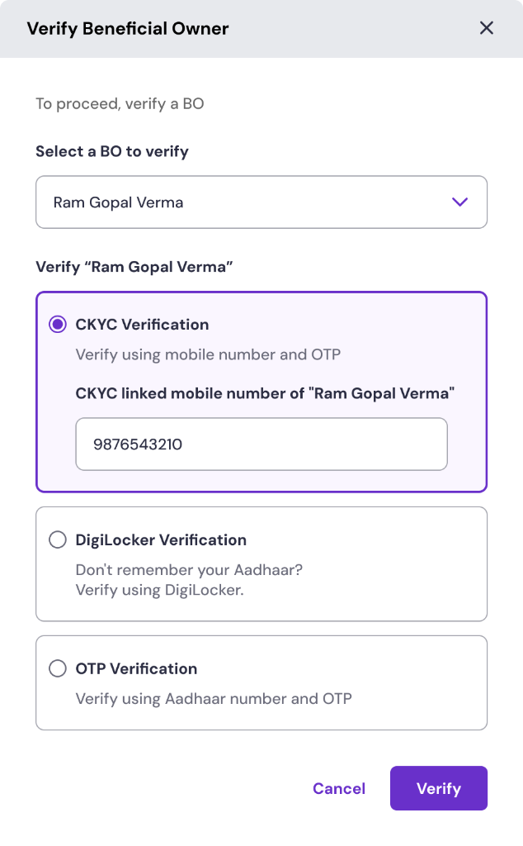523x846 pixels.
Task: Click the dropdown chevron beside Ram Gopal Verma
Action: point(461,201)
